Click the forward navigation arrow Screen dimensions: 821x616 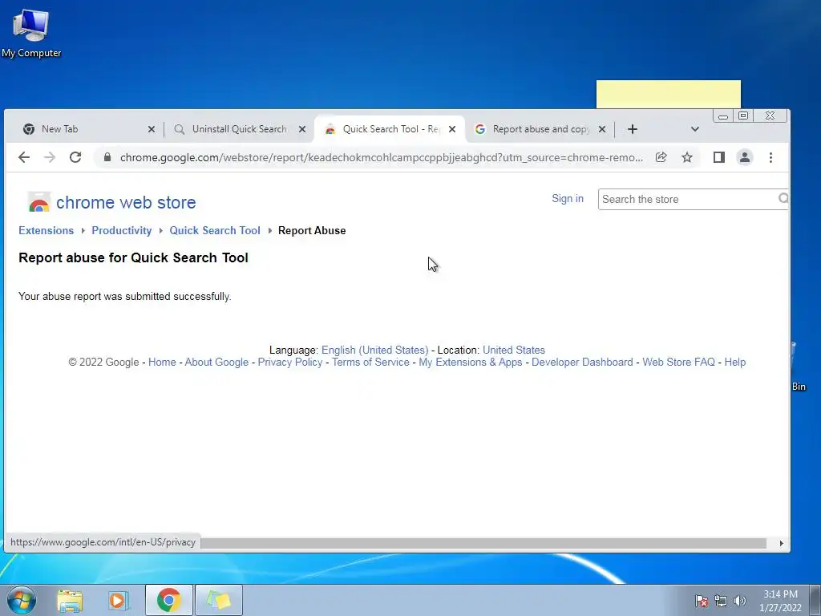coord(50,157)
